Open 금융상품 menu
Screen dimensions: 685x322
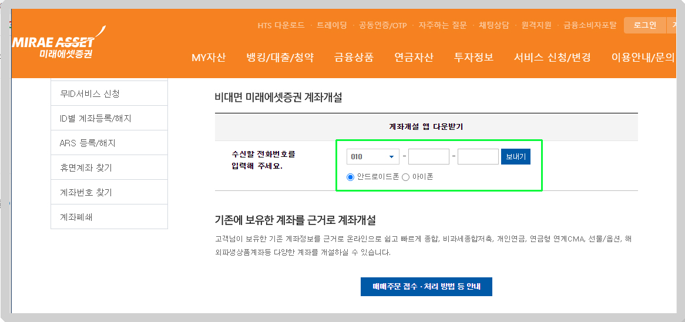point(354,57)
